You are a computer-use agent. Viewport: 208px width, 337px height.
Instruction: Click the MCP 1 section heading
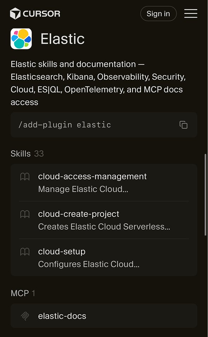pyautogui.click(x=23, y=293)
